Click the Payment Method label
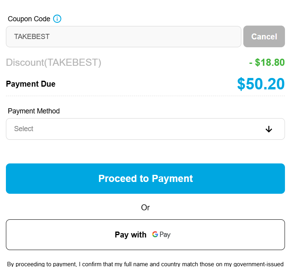The image size is (294, 267). tap(34, 111)
